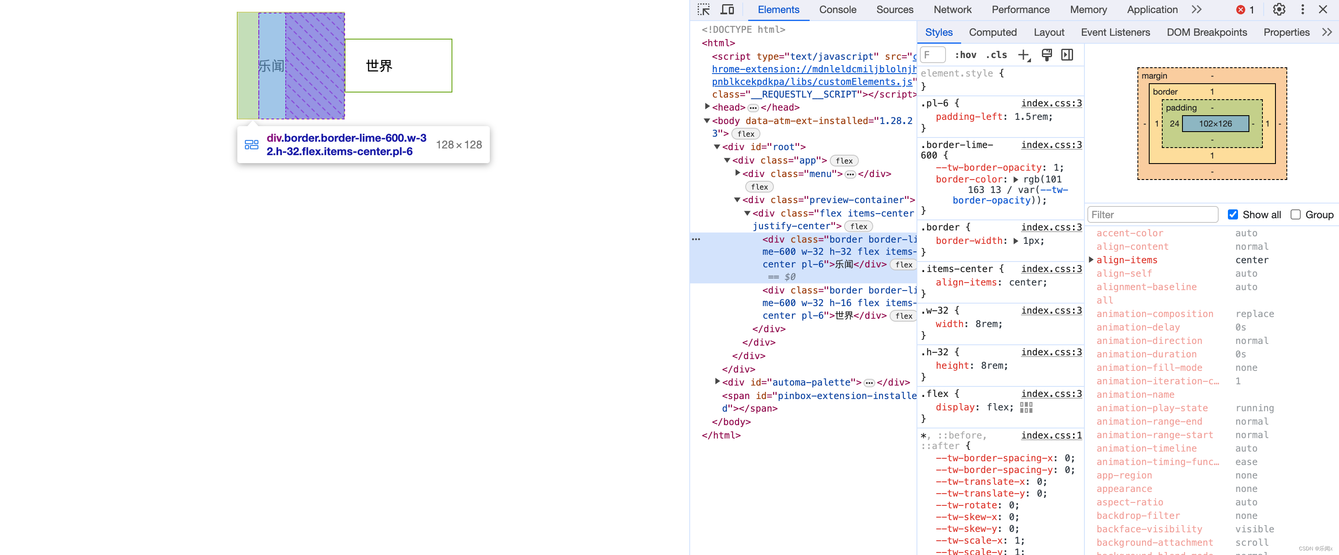Click the new style rule plus icon
1339x555 pixels.
coord(1023,55)
